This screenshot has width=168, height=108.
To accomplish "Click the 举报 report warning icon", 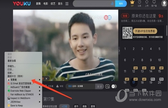I will point(57,86).
